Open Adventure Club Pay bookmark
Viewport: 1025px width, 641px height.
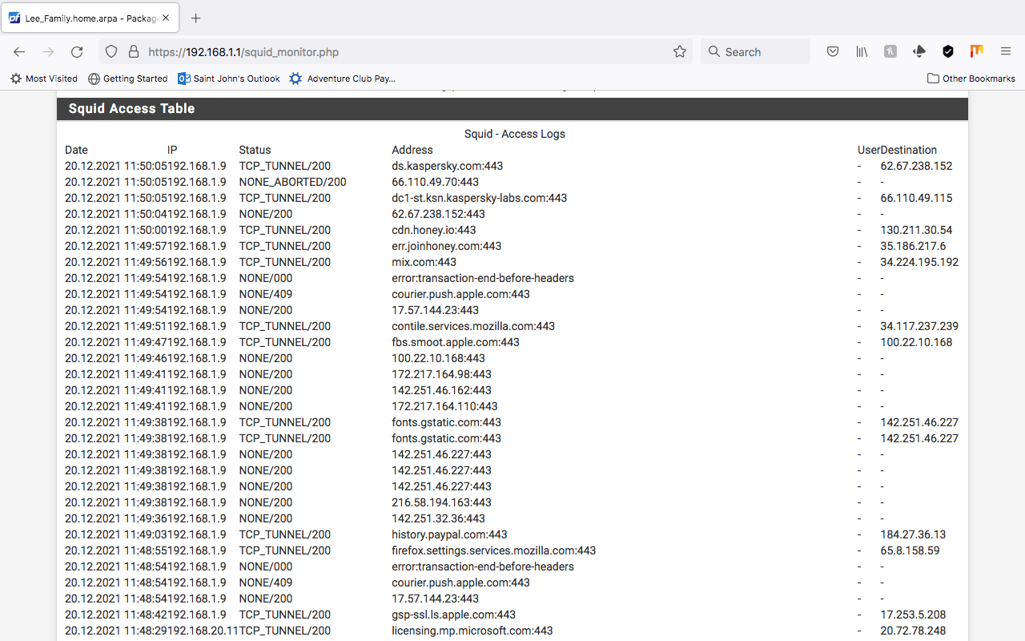pos(343,79)
